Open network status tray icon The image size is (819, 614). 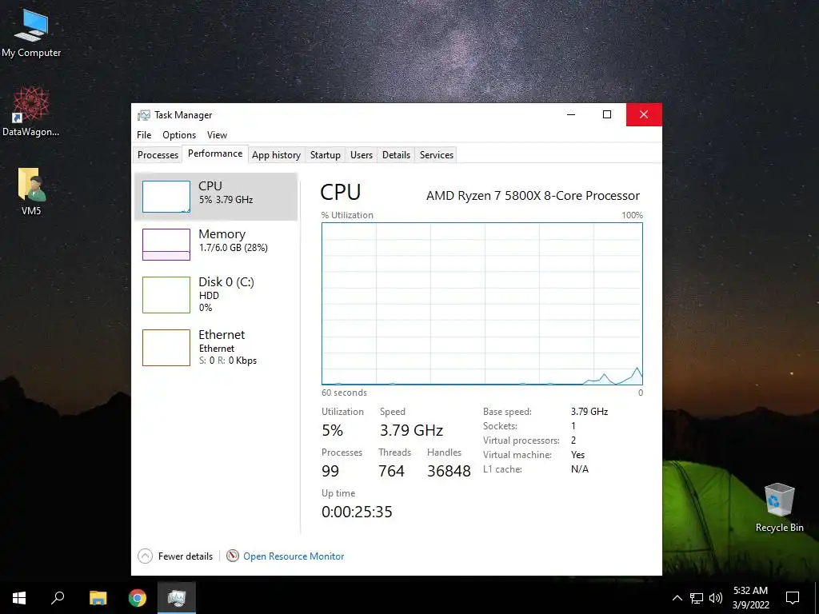pyautogui.click(x=697, y=598)
